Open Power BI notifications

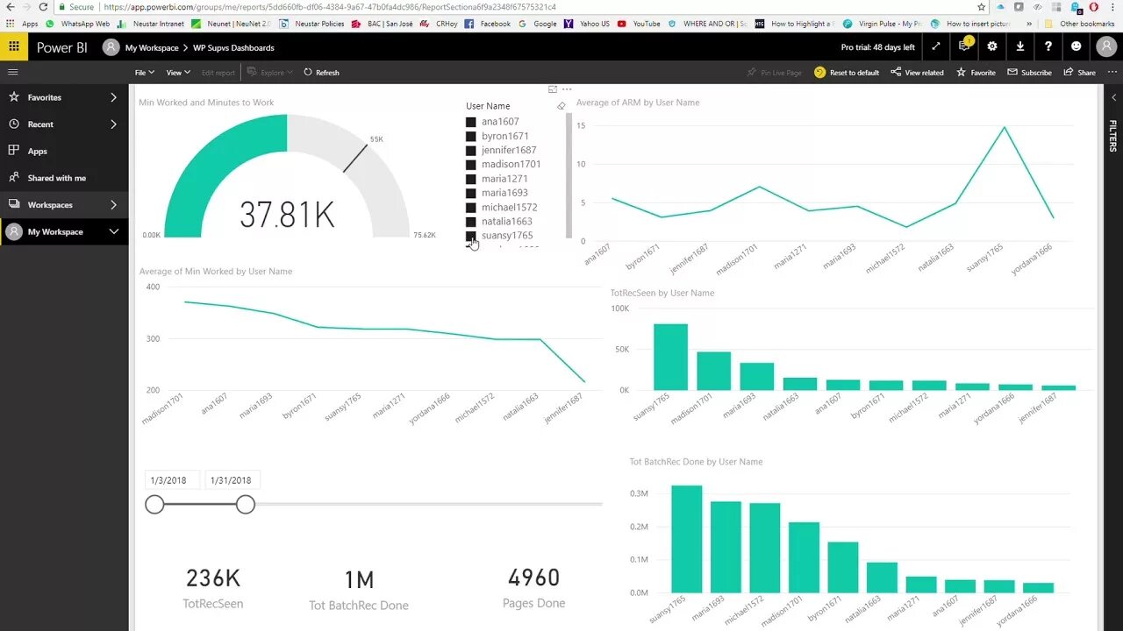point(964,46)
